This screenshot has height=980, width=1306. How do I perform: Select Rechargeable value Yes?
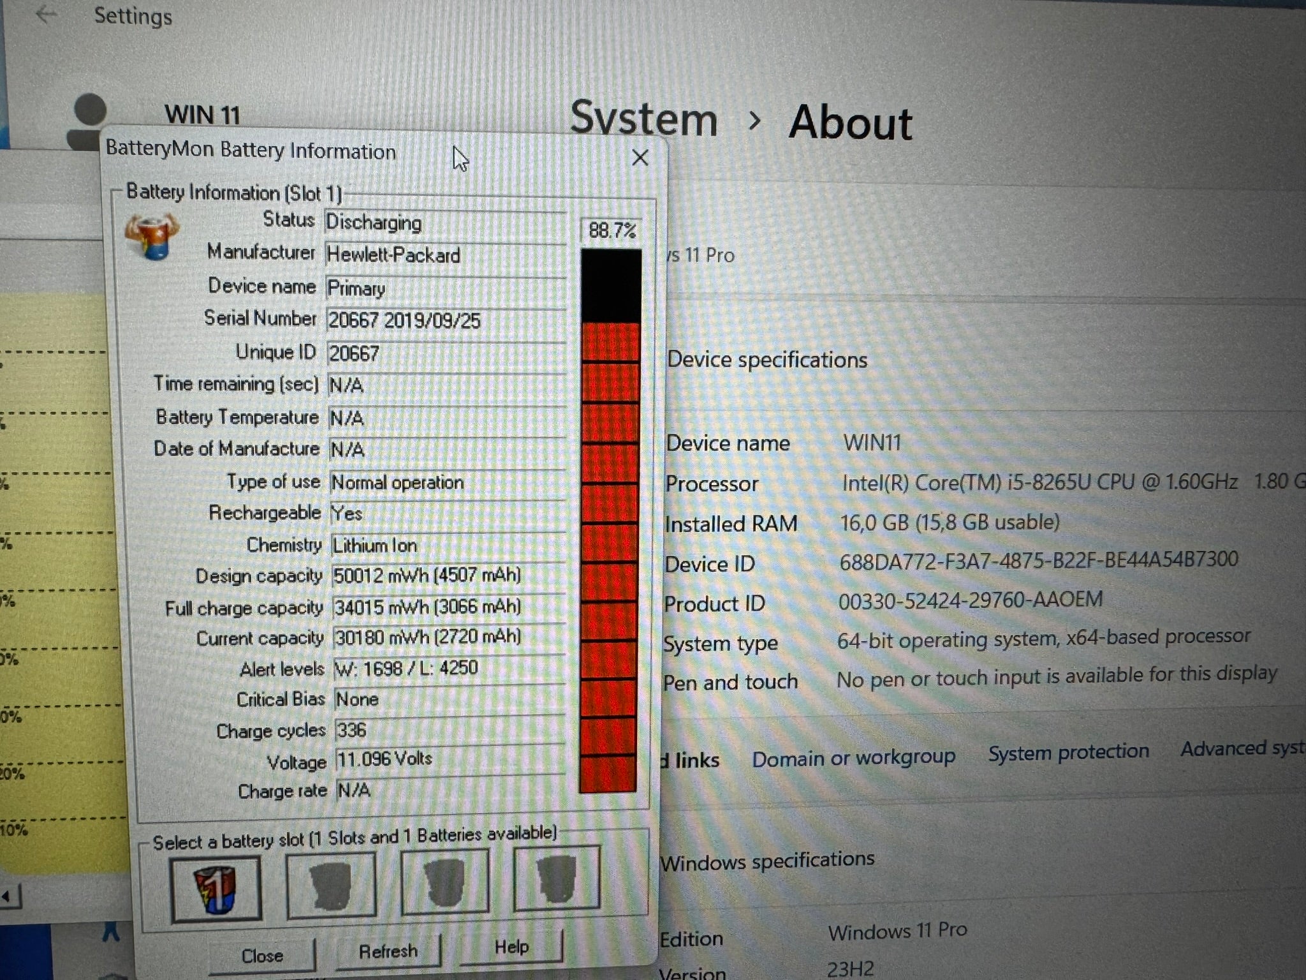point(448,514)
